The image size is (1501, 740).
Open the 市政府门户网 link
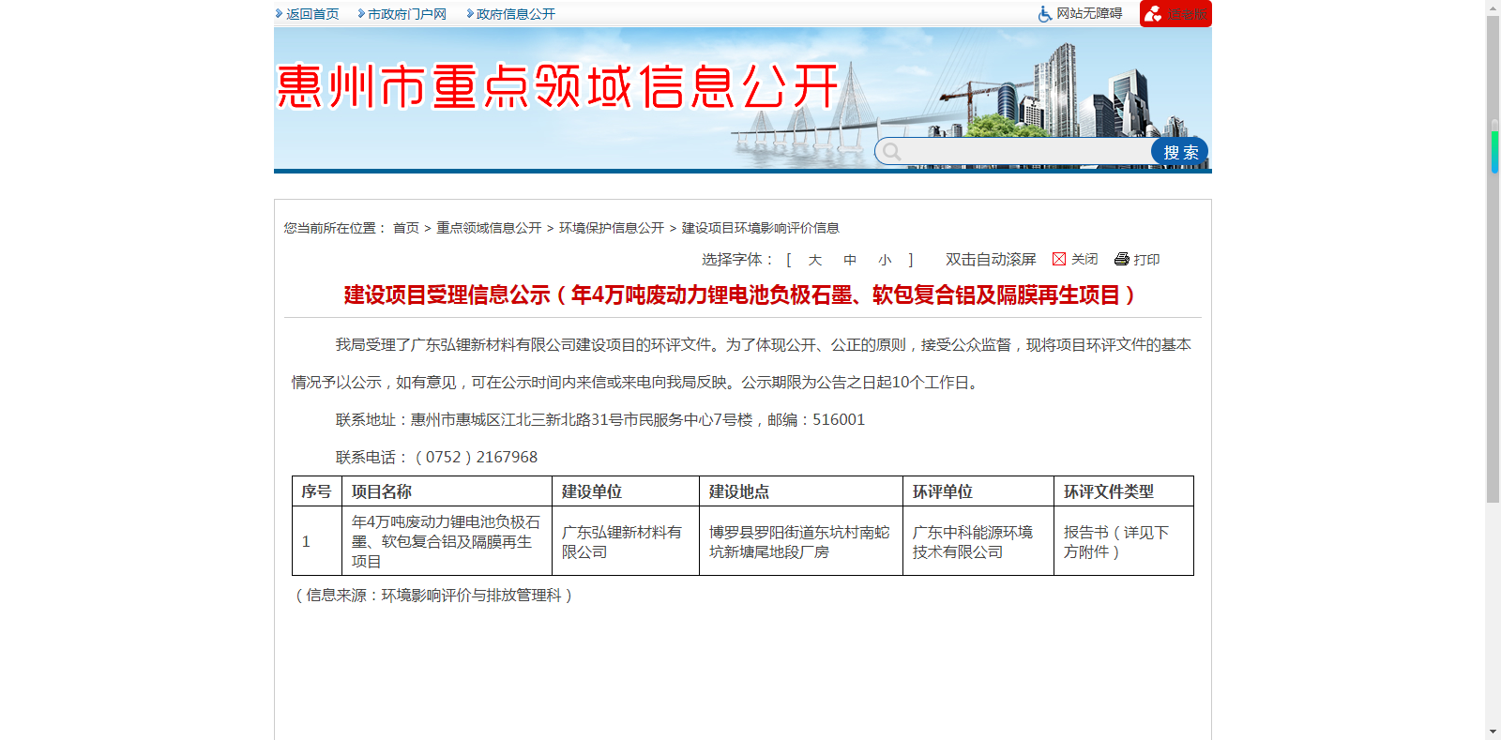tap(407, 14)
